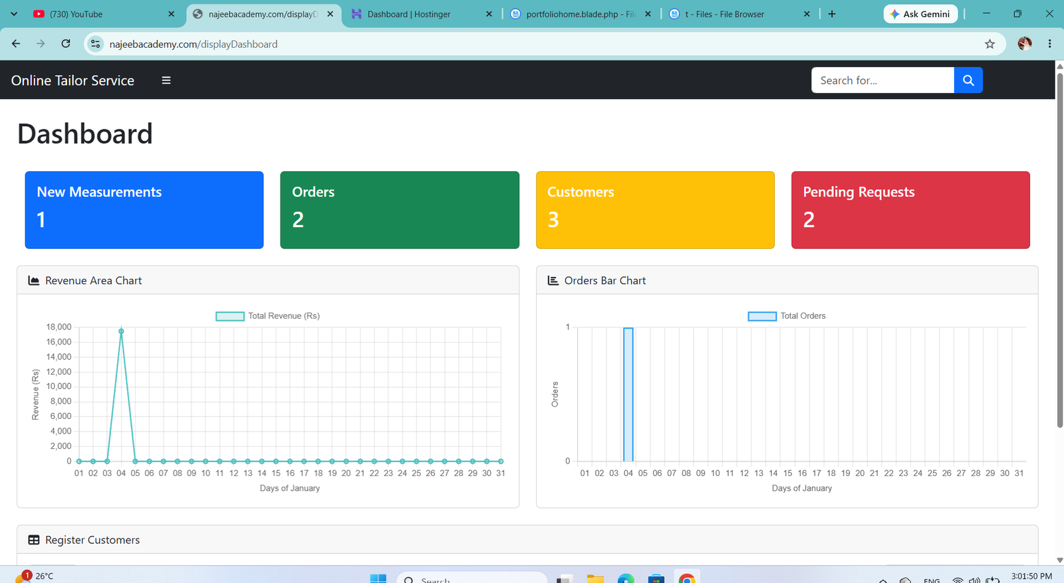Viewport: 1064px width, 583px height.
Task: Click the Windows Start button in taskbar
Action: pyautogui.click(x=378, y=578)
